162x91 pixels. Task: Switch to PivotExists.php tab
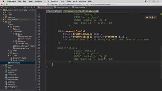coord(79,7)
